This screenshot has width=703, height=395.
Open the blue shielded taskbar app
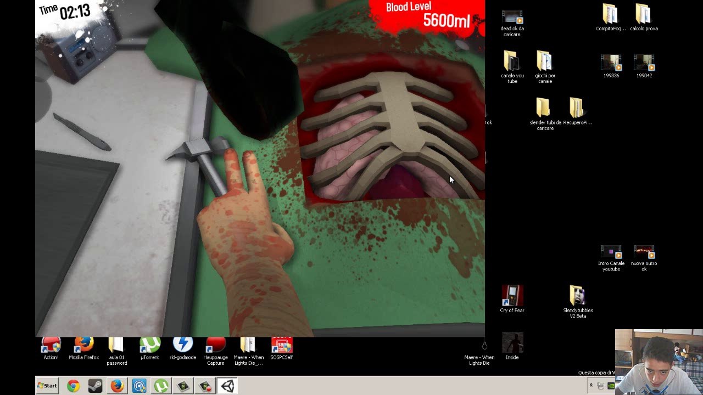pyautogui.click(x=139, y=386)
